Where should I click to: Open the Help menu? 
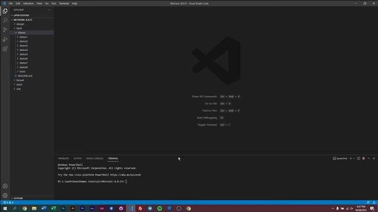74,4
